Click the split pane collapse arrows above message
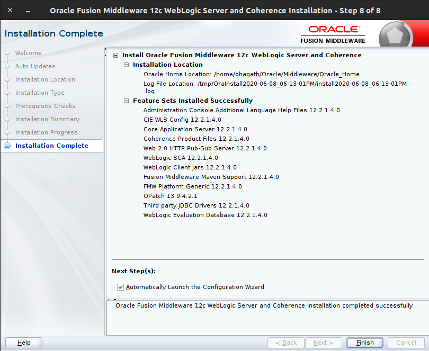Viewport: 429px width, 351px height. click(112, 300)
